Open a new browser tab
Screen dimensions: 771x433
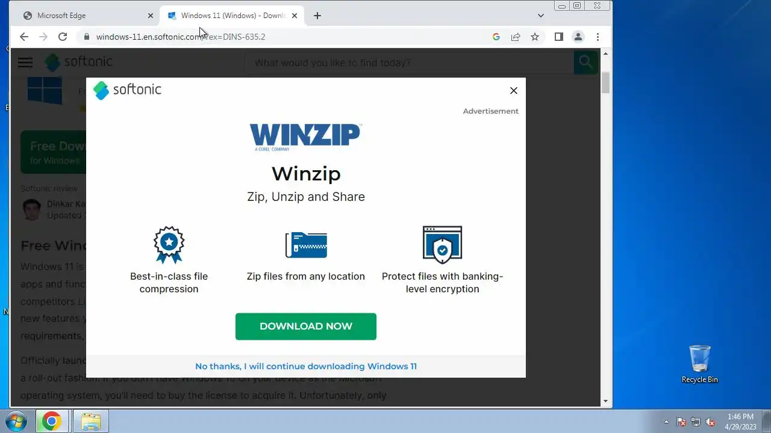tap(317, 16)
